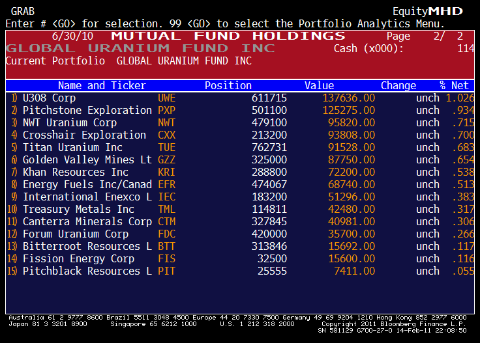Click the Name and Ticker column header
This screenshot has width=480, height=343.
102,85
